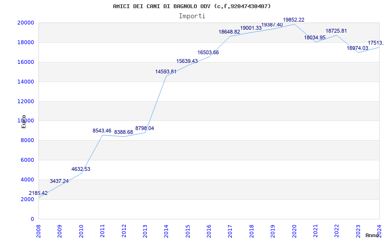The image size is (384, 240).
Task: Click y-axis value 2000
Action: tap(27, 199)
